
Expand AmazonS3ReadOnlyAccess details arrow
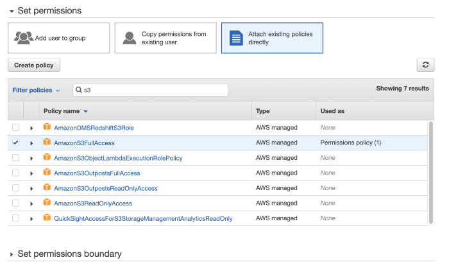31,204
